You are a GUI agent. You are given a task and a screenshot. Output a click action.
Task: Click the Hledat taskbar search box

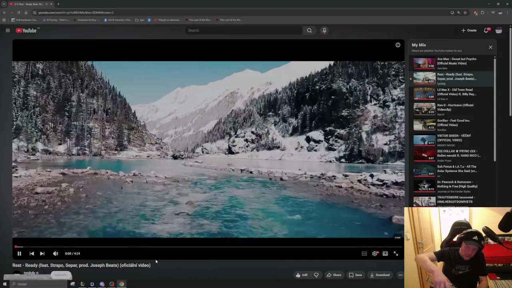[38, 284]
